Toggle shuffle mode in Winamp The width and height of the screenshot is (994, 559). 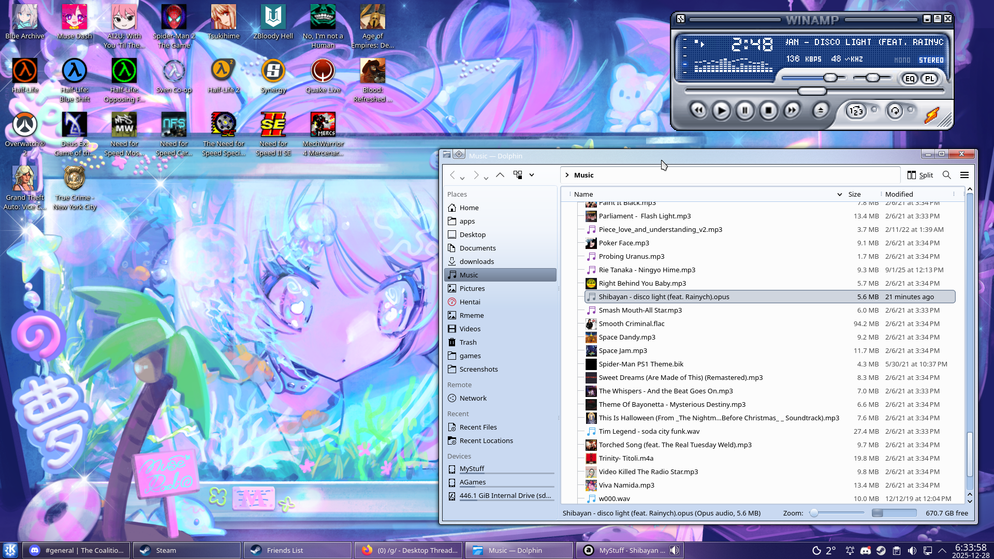856,111
